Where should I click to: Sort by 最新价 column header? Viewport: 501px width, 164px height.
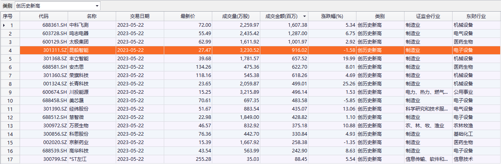[188, 16]
